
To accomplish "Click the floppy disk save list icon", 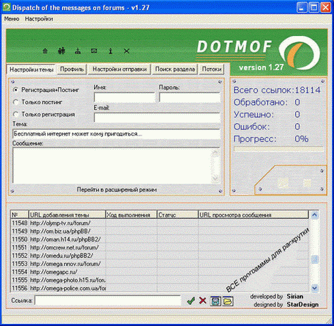I will 215,301.
